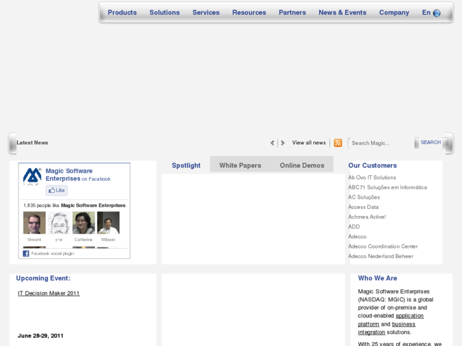Open the Our Customers heading
The image size is (462, 346).
[372, 166]
